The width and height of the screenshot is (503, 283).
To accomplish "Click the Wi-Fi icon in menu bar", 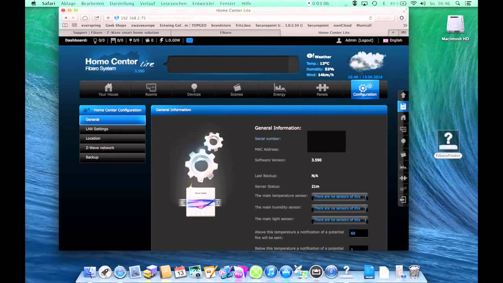I will coord(413,3).
